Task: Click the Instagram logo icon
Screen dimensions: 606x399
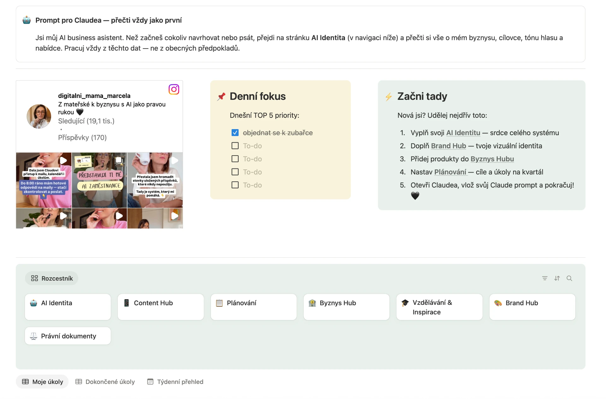Action: coord(174,89)
